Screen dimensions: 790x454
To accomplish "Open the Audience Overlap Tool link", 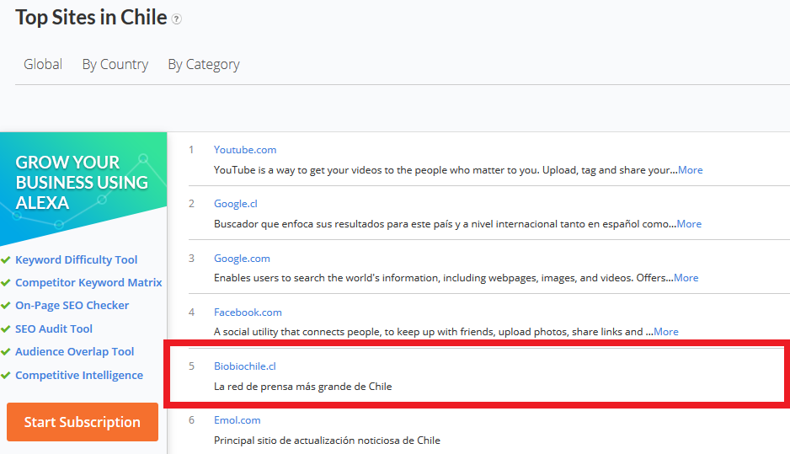I will click(74, 352).
